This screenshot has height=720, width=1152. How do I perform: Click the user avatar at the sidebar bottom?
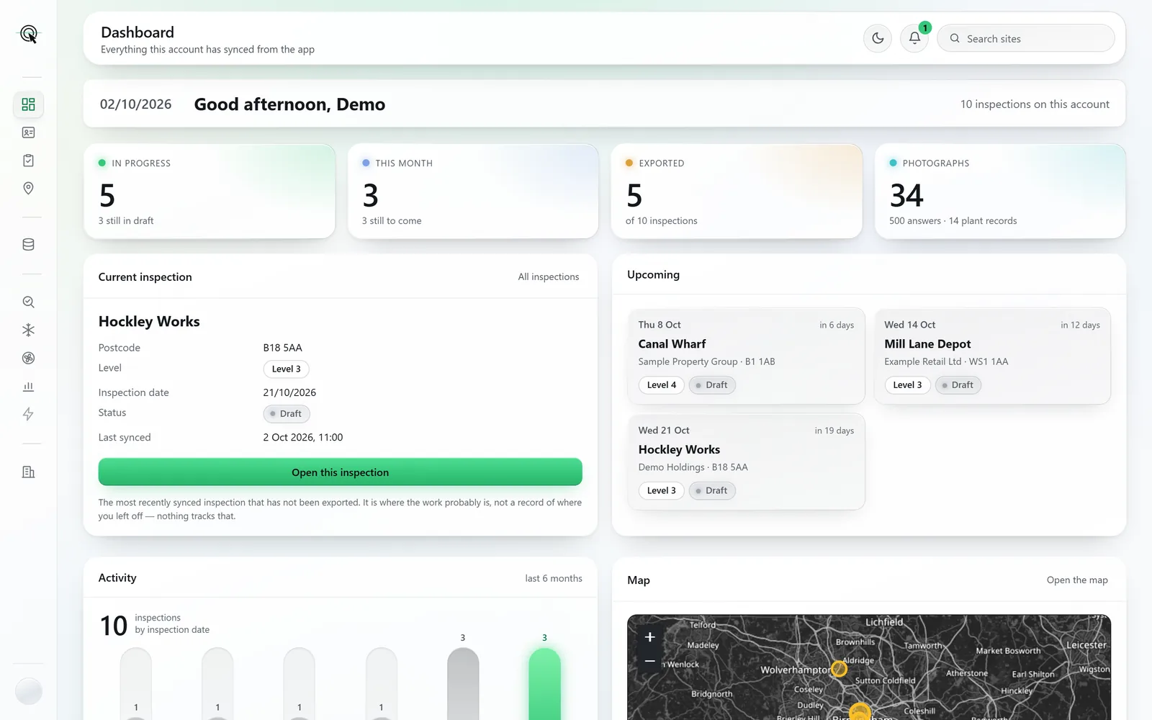(x=28, y=691)
